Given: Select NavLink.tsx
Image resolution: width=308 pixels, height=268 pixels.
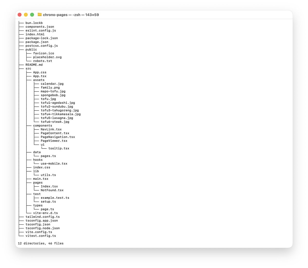Looking at the screenshot, I should coord(51,129).
